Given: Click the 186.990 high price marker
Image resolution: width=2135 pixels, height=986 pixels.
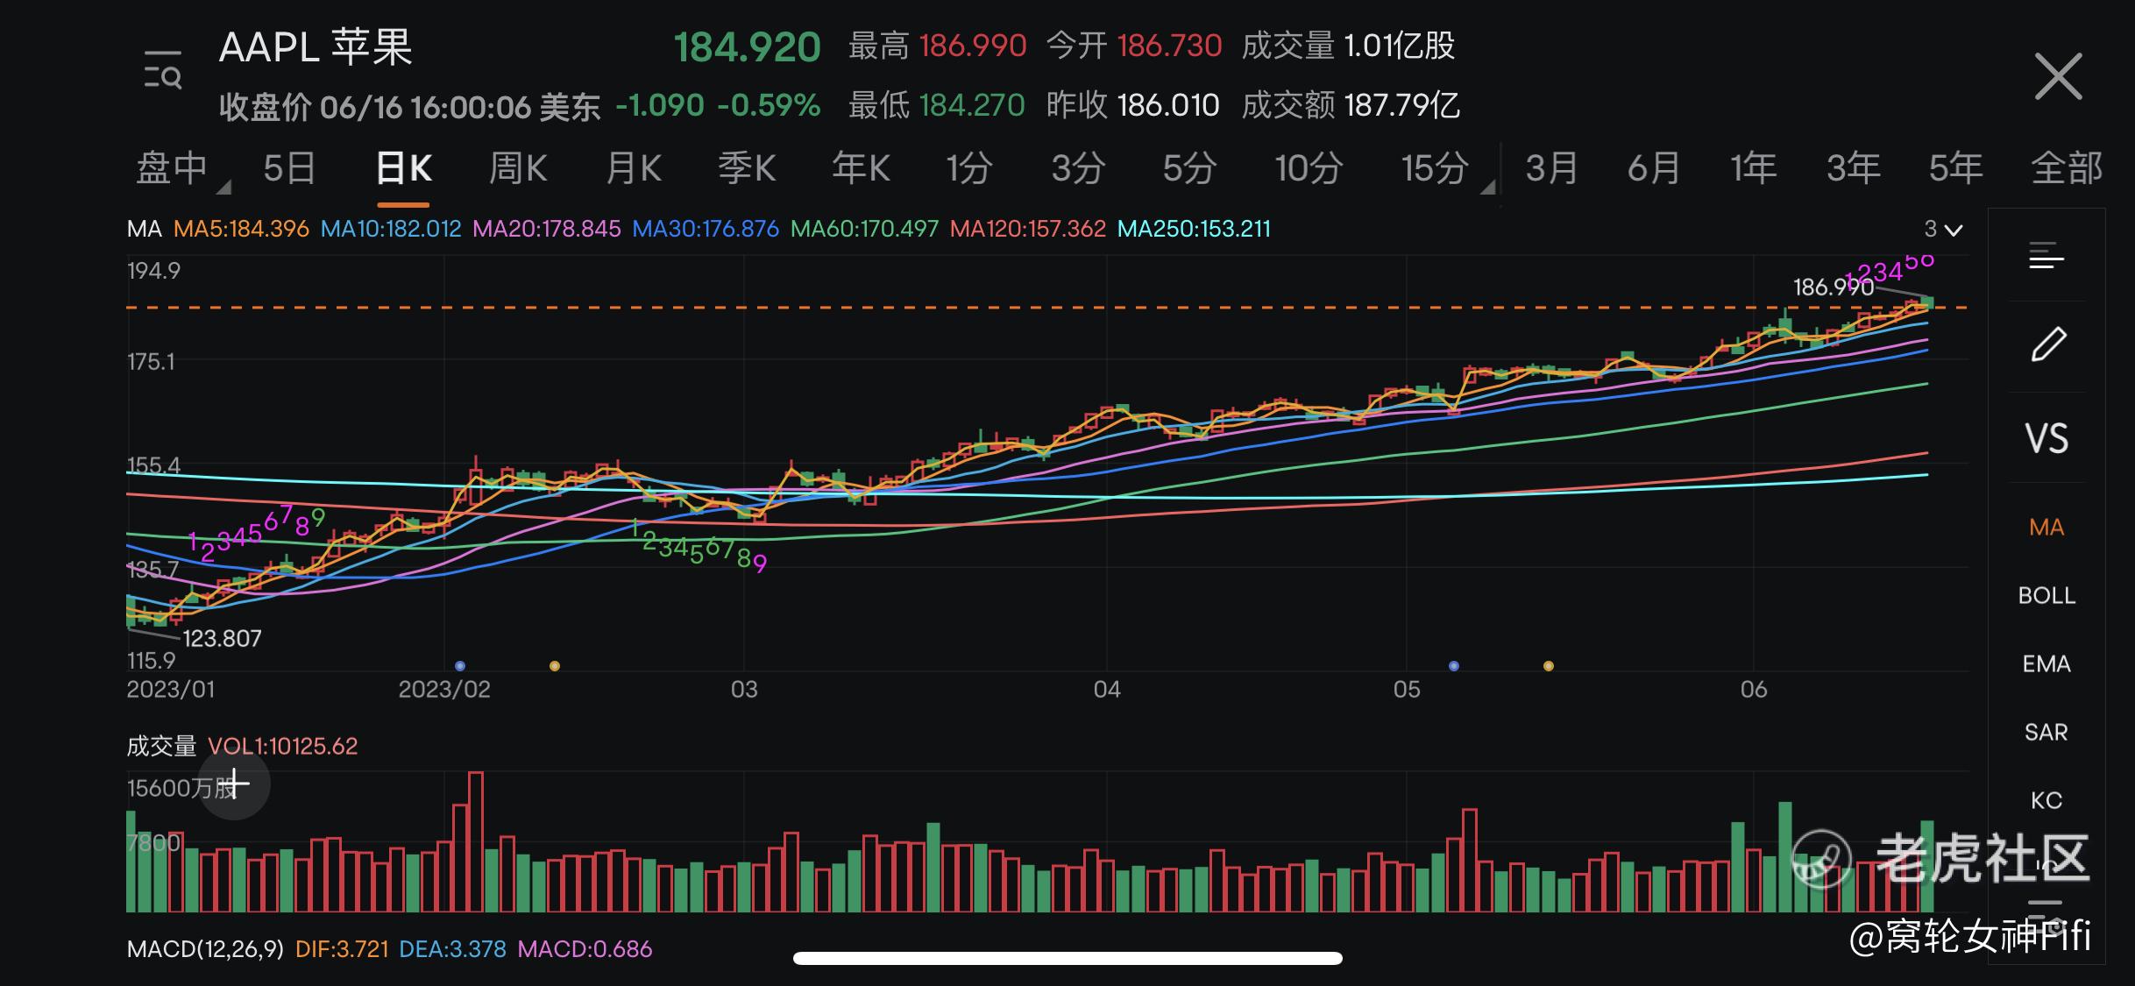Looking at the screenshot, I should [1834, 287].
